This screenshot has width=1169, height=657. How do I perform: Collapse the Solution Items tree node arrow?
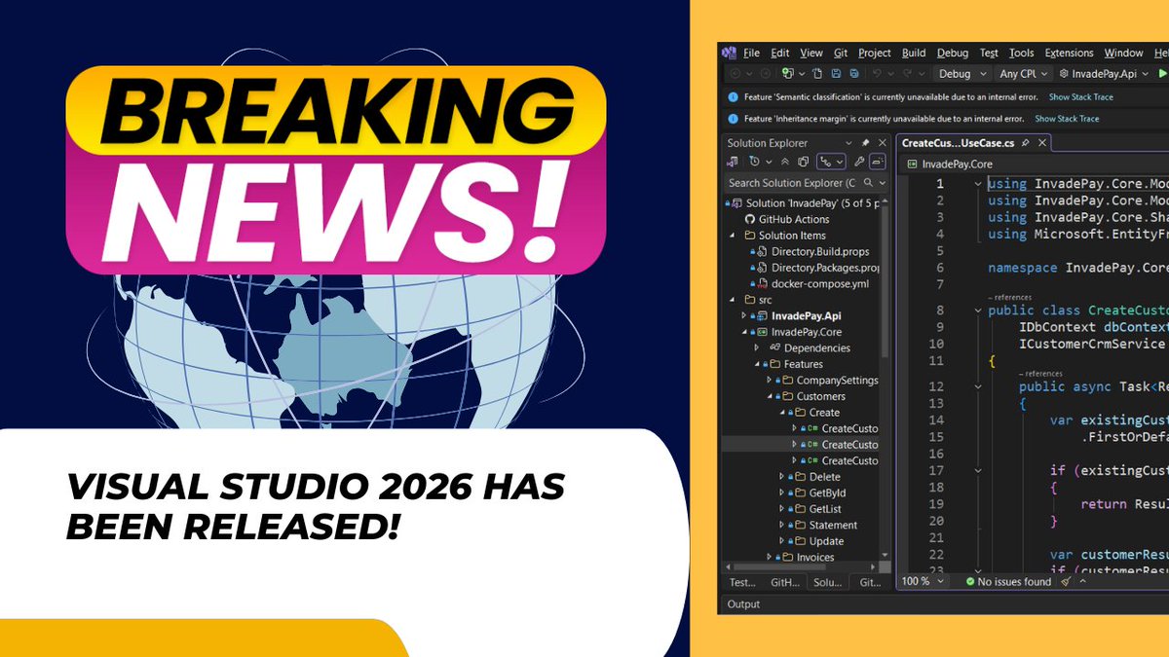(x=733, y=235)
